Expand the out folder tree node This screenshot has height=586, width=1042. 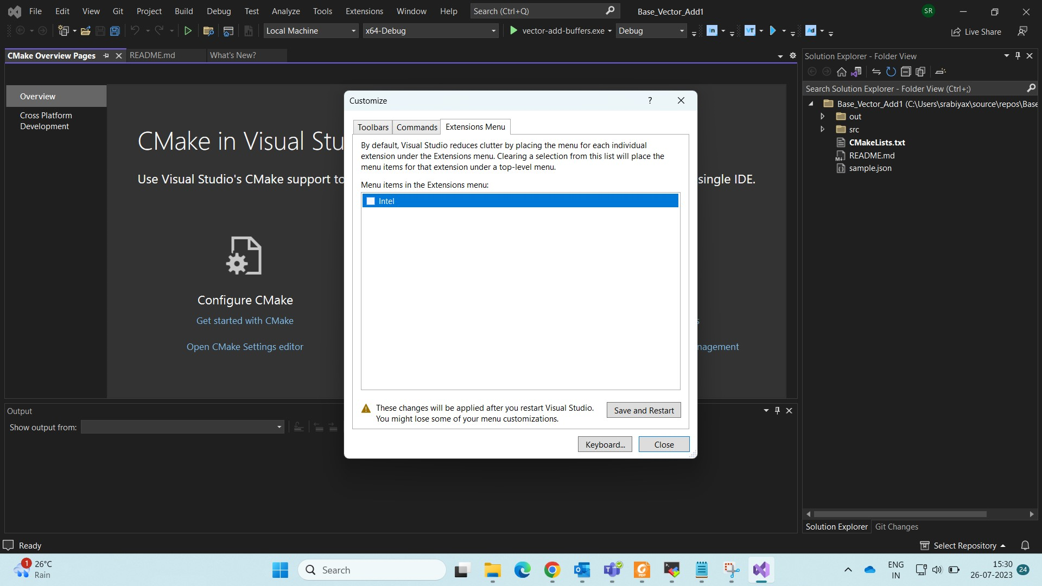click(x=822, y=117)
